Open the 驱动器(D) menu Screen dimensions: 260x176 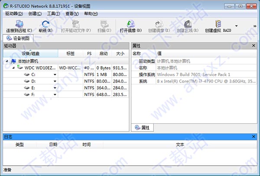point(14,13)
